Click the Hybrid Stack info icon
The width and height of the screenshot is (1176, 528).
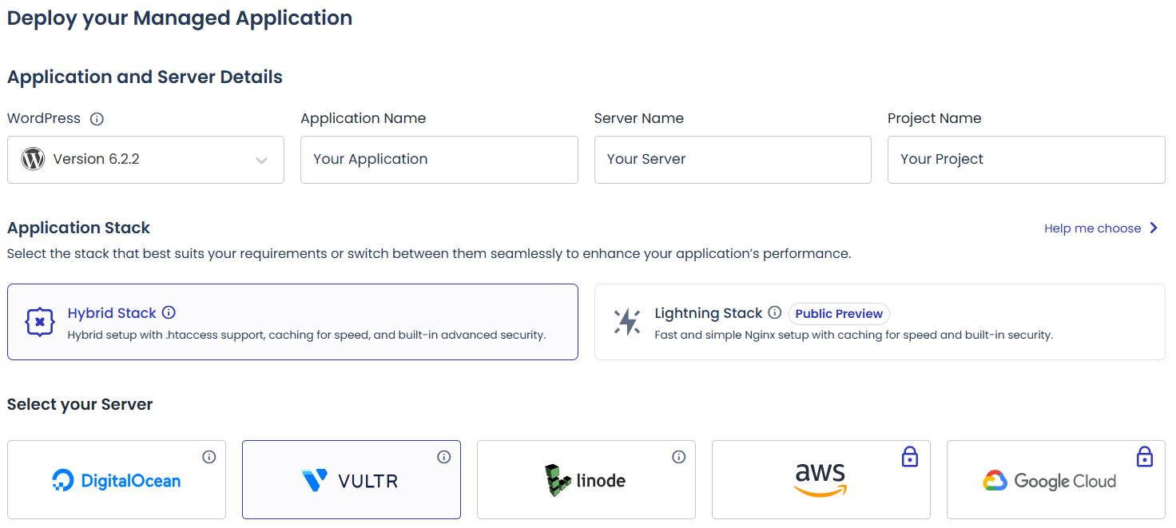[169, 312]
